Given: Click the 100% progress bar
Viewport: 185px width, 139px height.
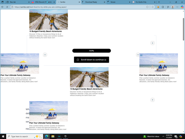Looking at the screenshot, I should [x=91, y=51].
